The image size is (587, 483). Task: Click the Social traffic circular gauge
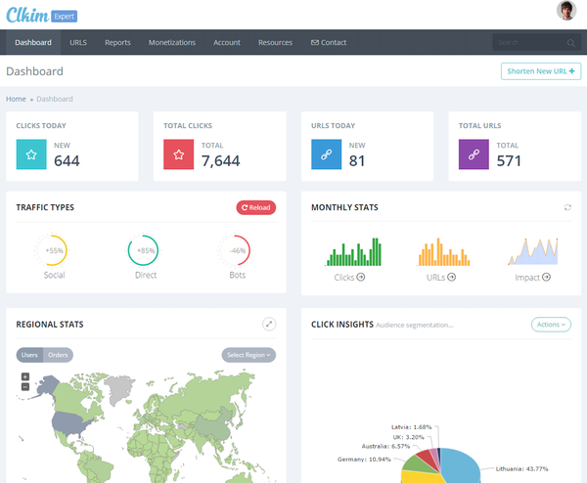click(x=53, y=250)
